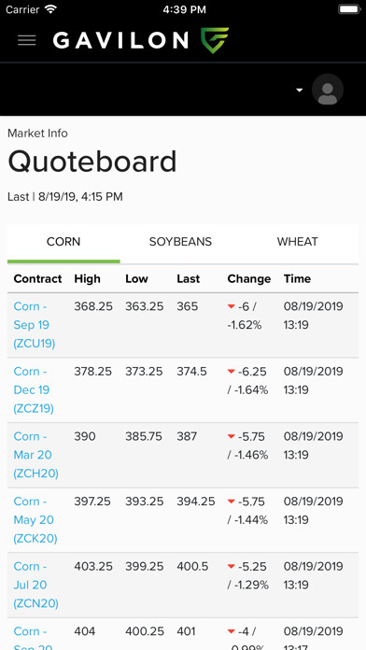This screenshot has width=366, height=650.
Task: Open the Corn Dec 19 (ZCZ19) contract
Action: pyautogui.click(x=34, y=390)
